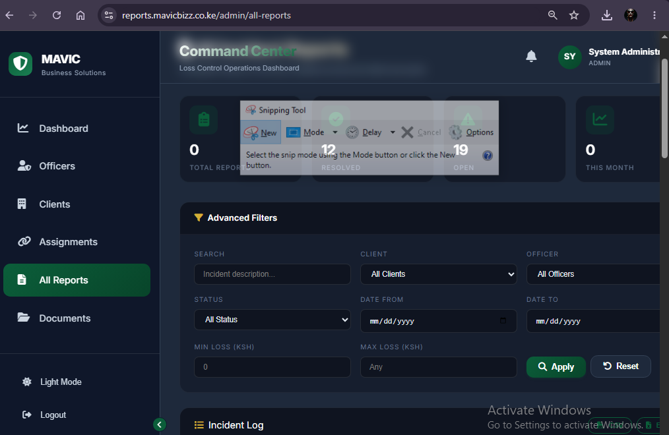
Task: Click New in Snipping Tool
Action: click(x=261, y=132)
